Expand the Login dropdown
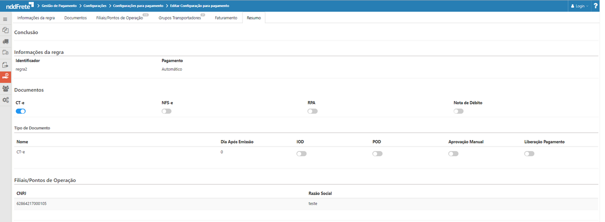This screenshot has width=605, height=222. click(x=579, y=6)
